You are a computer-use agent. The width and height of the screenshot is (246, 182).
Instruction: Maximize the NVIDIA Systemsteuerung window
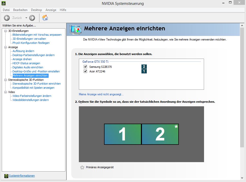tap(230, 3)
